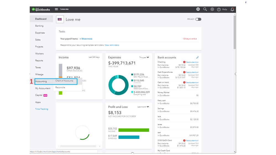
Task: Open the Settings gear icon
Action: (212, 9)
